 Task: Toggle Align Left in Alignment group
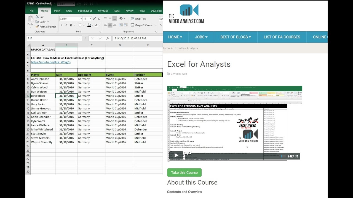(x=105, y=25)
